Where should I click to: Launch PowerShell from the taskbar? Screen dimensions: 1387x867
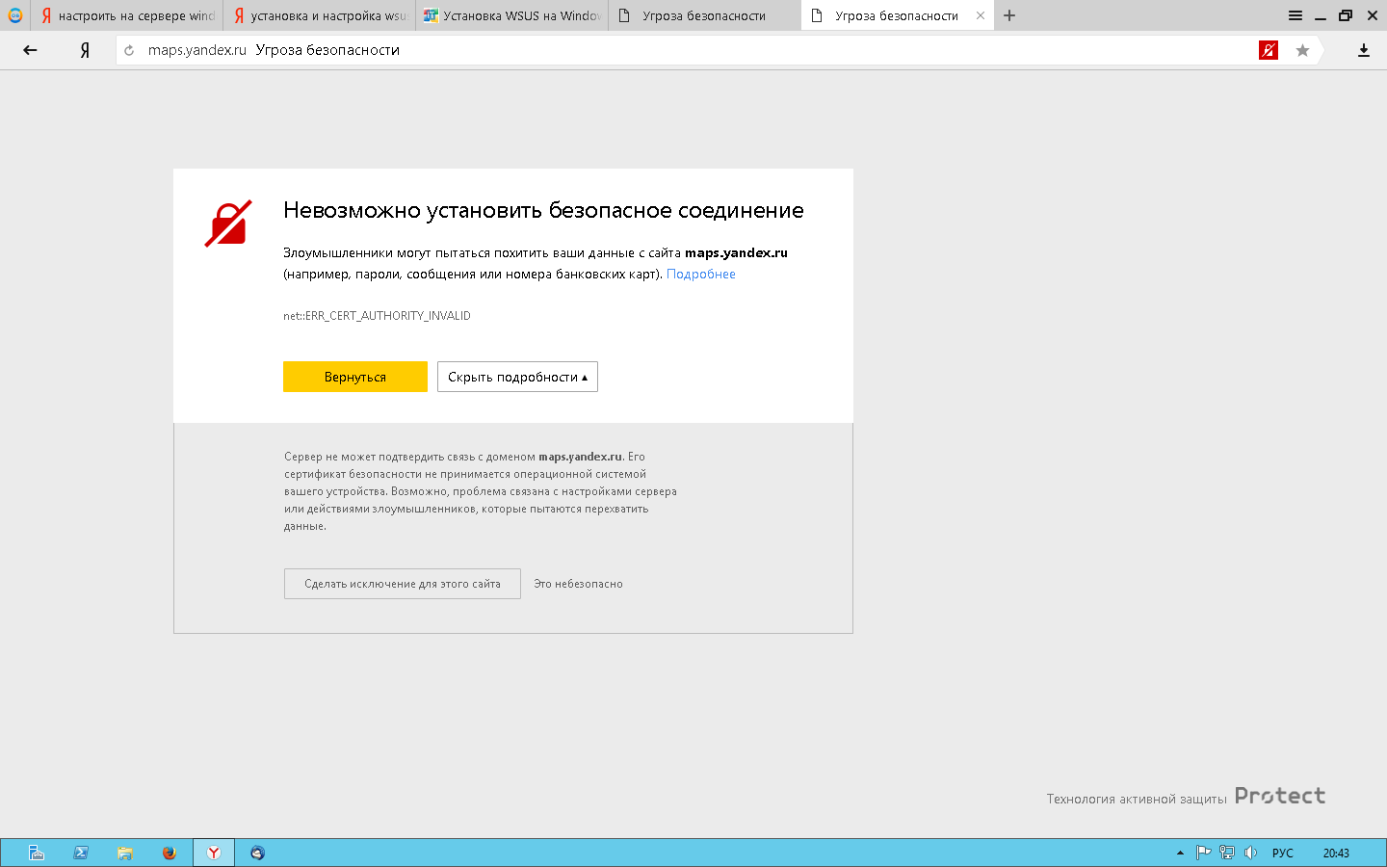coord(81,853)
